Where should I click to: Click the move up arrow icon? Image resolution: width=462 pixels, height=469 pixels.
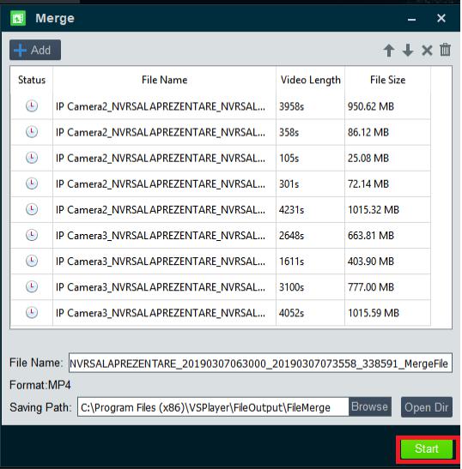pyautogui.click(x=389, y=51)
